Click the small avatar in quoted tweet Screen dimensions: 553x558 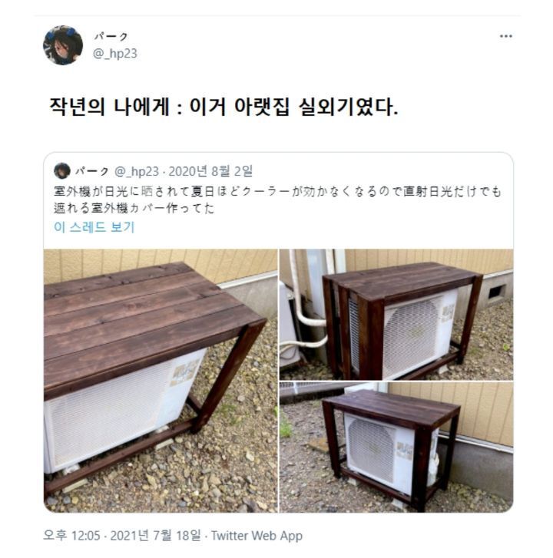[x=62, y=171]
